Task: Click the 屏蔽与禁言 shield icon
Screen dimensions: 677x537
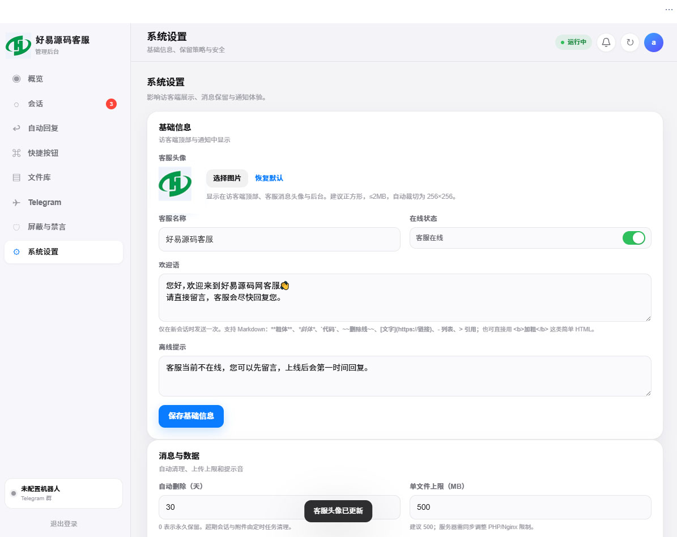Action: (x=16, y=227)
